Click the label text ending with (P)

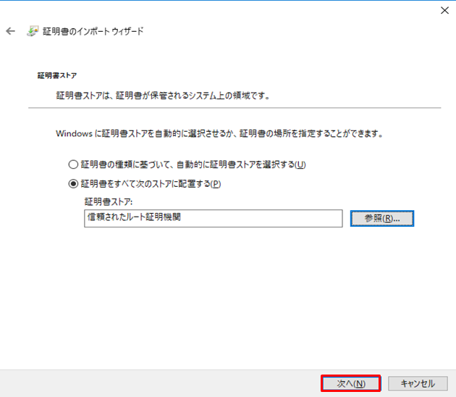151,183
